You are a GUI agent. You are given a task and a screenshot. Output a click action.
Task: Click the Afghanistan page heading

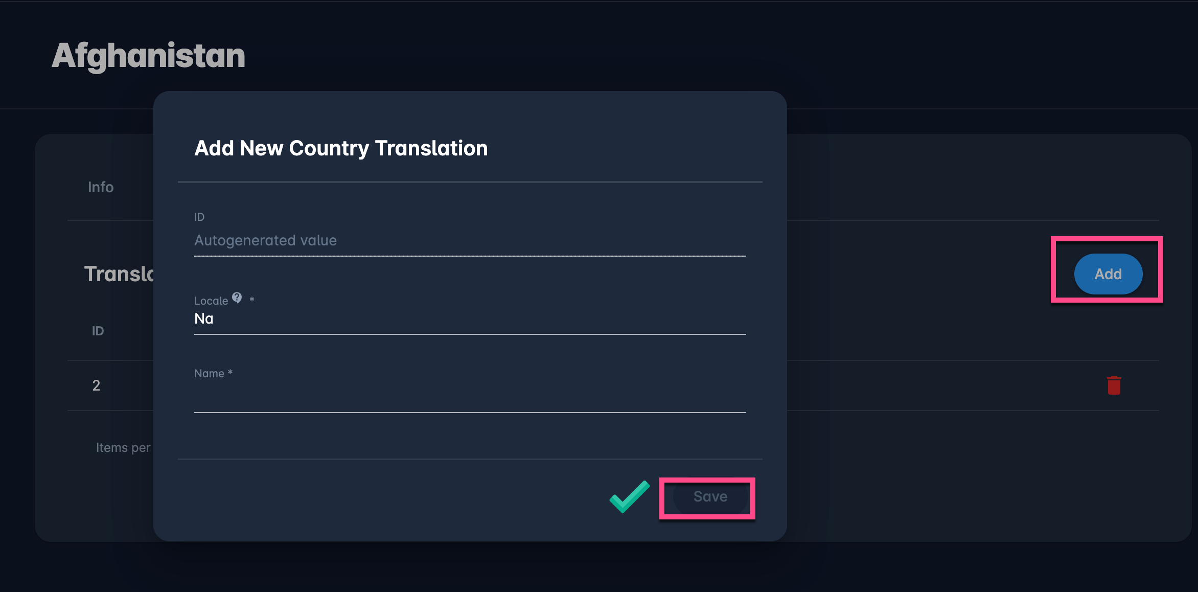coord(148,55)
